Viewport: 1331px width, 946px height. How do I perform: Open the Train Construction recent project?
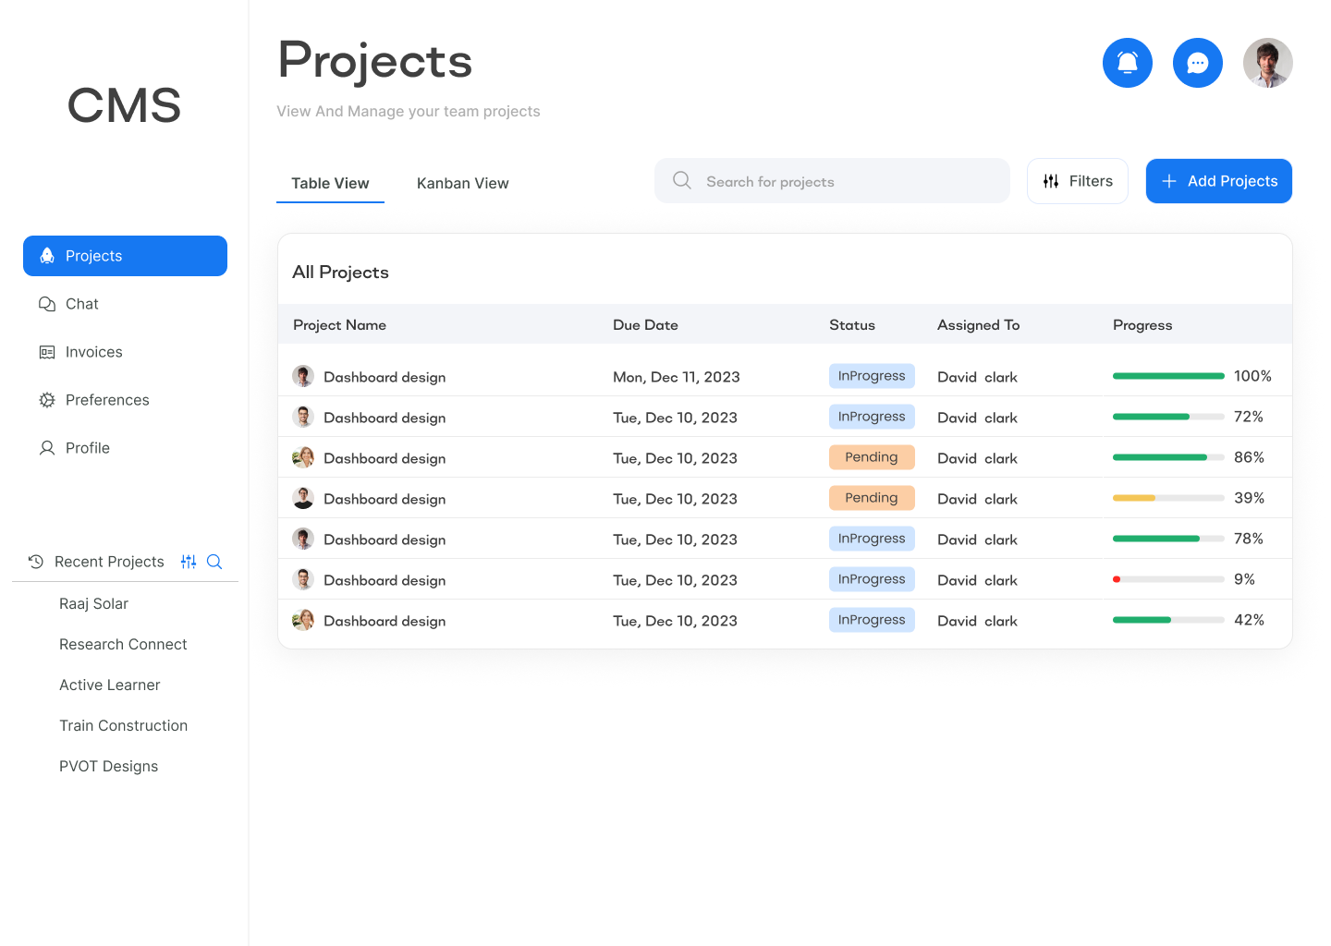123,725
